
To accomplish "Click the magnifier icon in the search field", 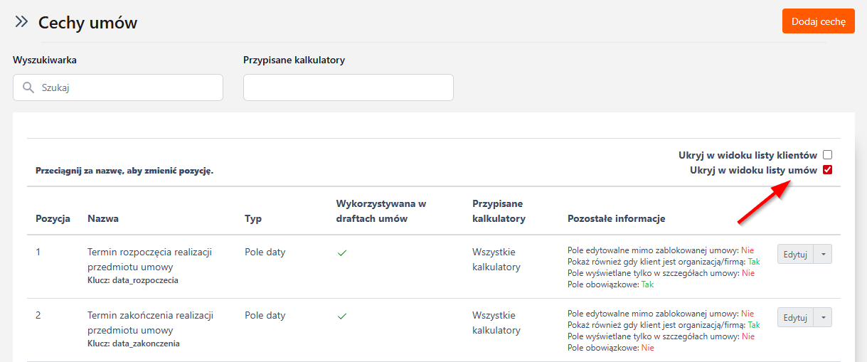I will [28, 88].
